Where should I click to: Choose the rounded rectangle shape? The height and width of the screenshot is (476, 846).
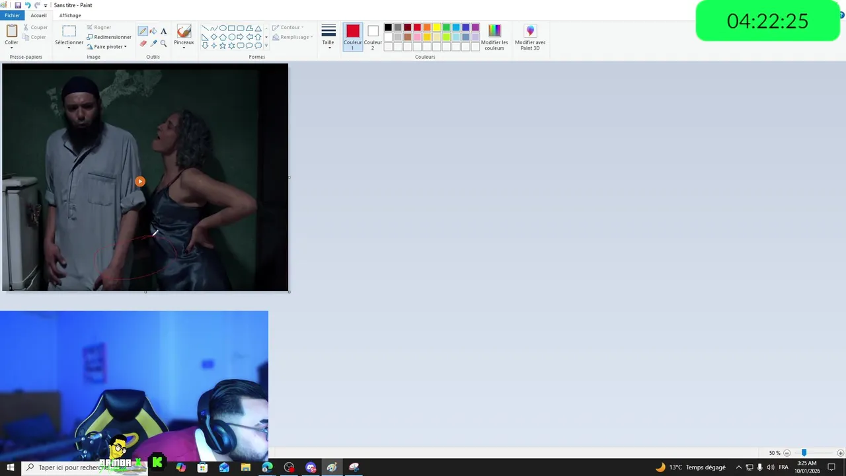tap(241, 28)
